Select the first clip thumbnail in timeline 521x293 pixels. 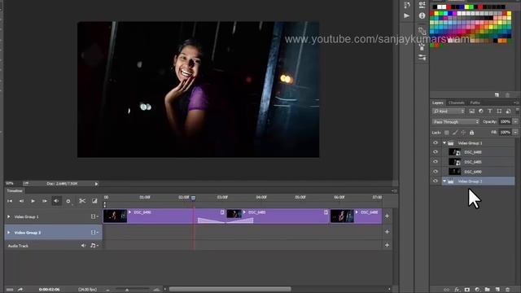pos(115,216)
